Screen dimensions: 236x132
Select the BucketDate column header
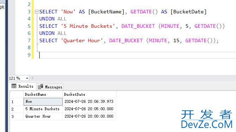coord(89,94)
